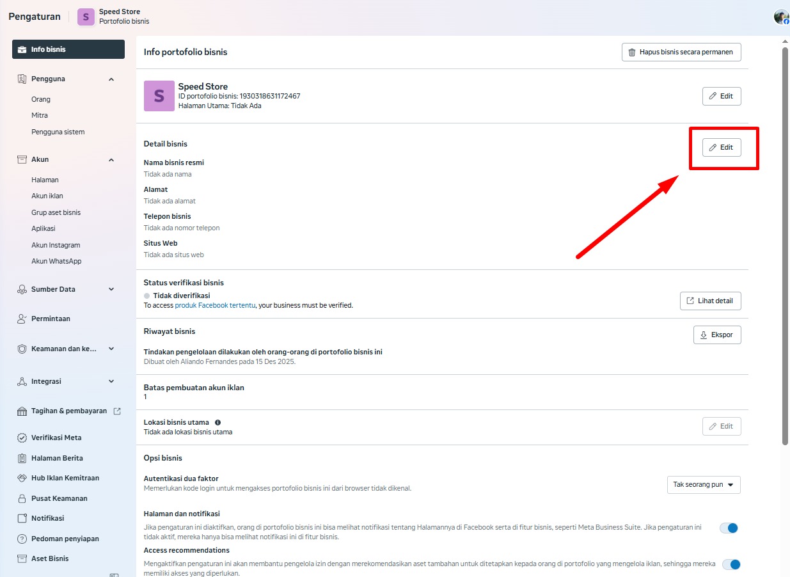790x577 pixels.
Task: Click the page vertical scrollbar
Action: 786,243
